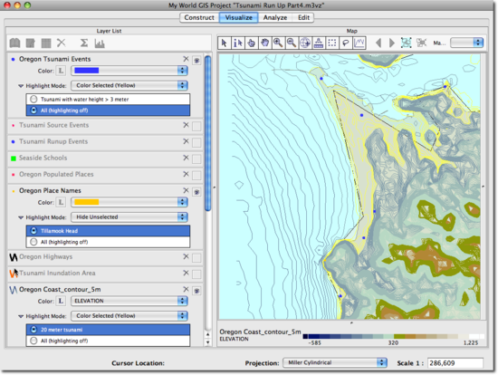Choose the hand pan tool
The width and height of the screenshot is (498, 375).
(265, 43)
